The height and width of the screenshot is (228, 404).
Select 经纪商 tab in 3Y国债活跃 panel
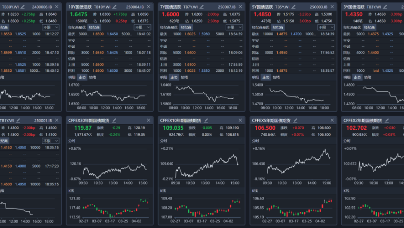[x=369, y=27]
